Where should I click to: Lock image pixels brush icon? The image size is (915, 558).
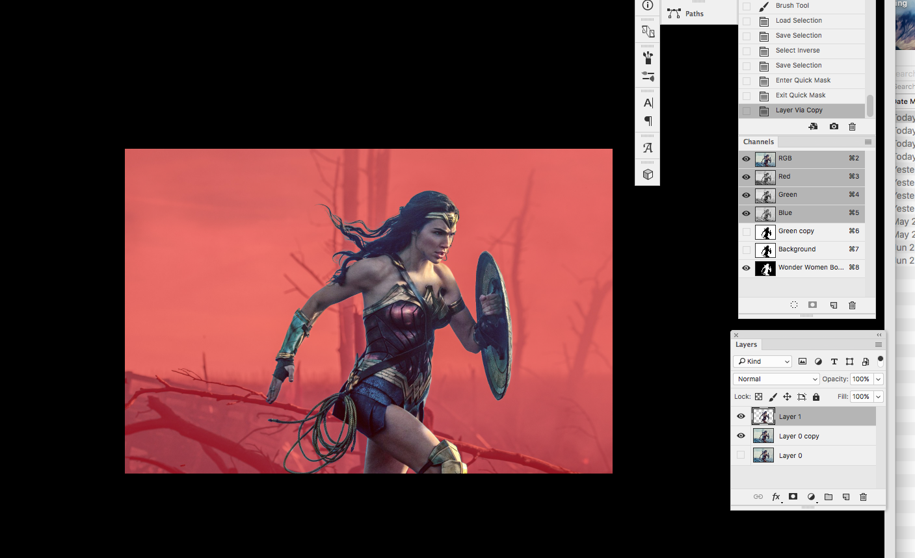click(773, 396)
